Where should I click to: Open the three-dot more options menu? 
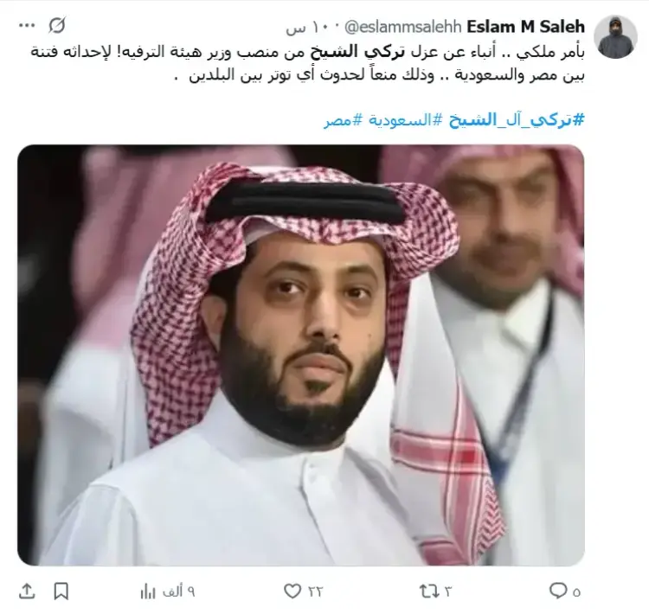(27, 26)
